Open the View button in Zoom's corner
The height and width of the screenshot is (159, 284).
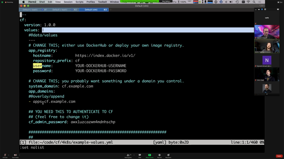pos(280,2)
